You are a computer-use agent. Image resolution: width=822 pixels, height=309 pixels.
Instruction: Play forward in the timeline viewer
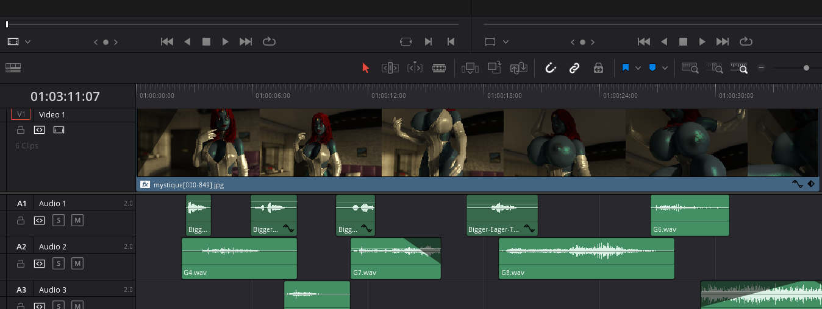tap(702, 42)
